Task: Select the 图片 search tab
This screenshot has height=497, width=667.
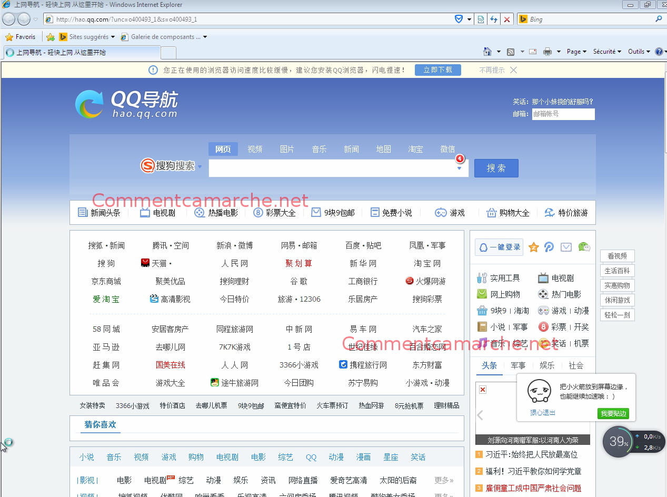Action: click(x=287, y=149)
